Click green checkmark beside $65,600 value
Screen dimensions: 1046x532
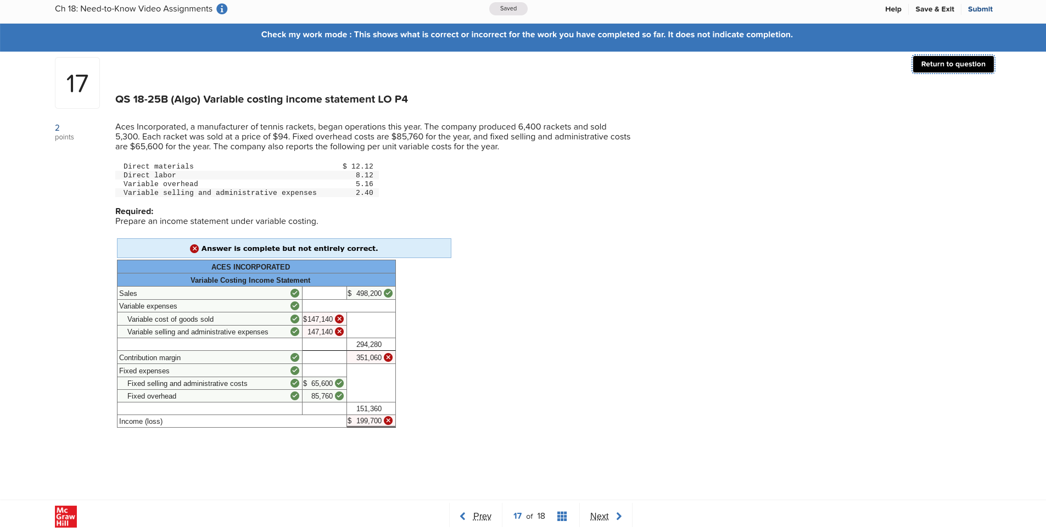tap(339, 383)
